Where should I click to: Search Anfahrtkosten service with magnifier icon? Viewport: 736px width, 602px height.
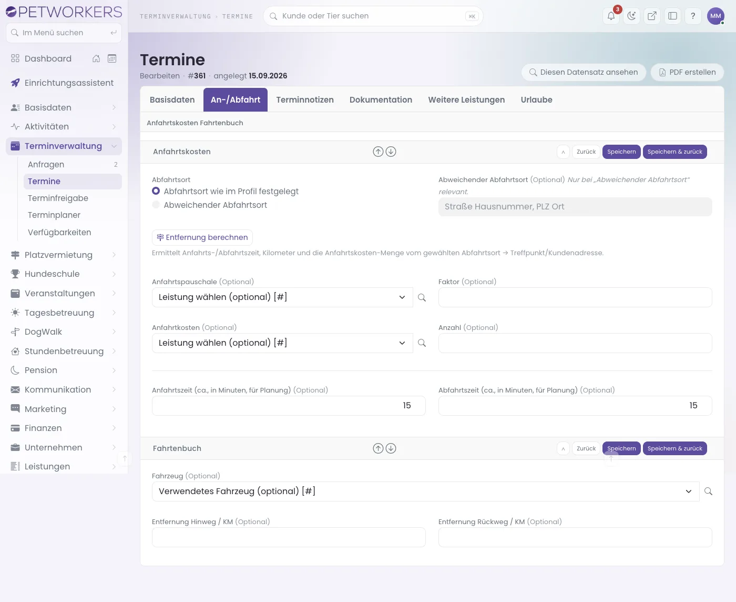(x=422, y=343)
